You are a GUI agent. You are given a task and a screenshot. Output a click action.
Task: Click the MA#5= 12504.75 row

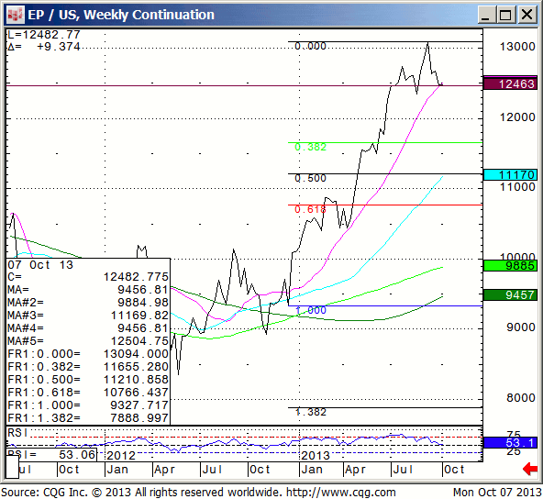88,340
